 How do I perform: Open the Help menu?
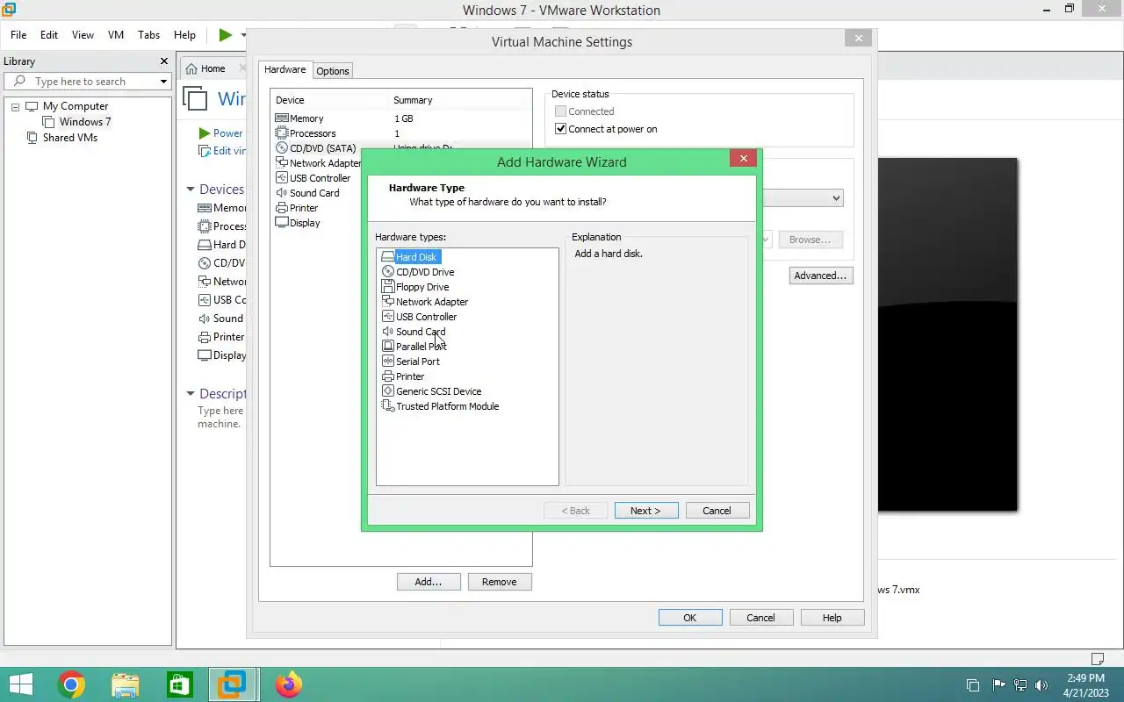click(x=184, y=35)
